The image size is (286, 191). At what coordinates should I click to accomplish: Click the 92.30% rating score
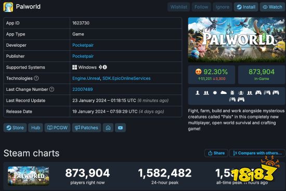(215, 72)
